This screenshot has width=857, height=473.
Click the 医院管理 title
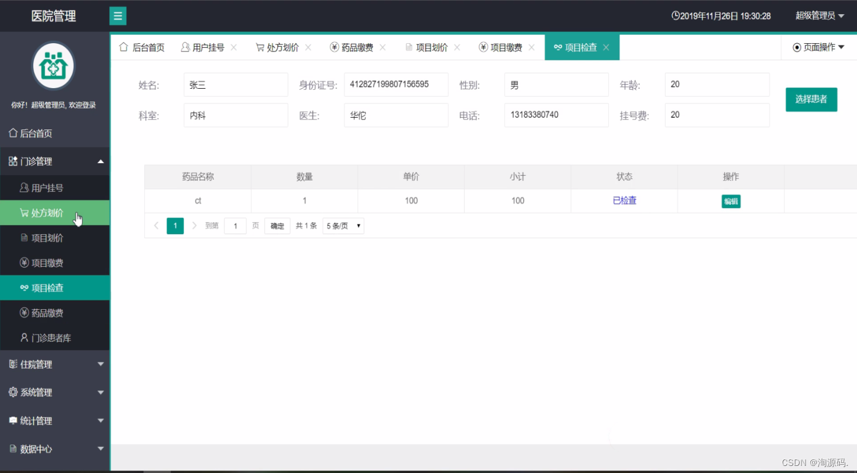click(54, 16)
